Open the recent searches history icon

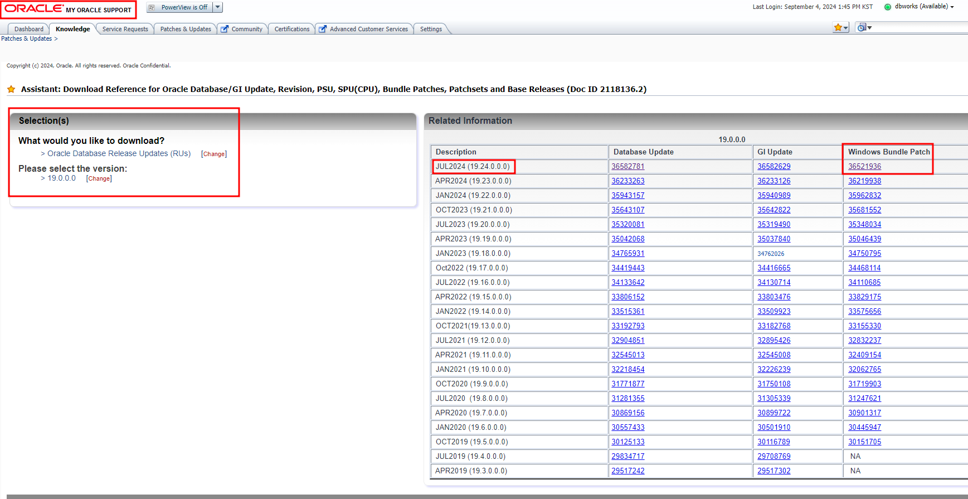pyautogui.click(x=864, y=27)
